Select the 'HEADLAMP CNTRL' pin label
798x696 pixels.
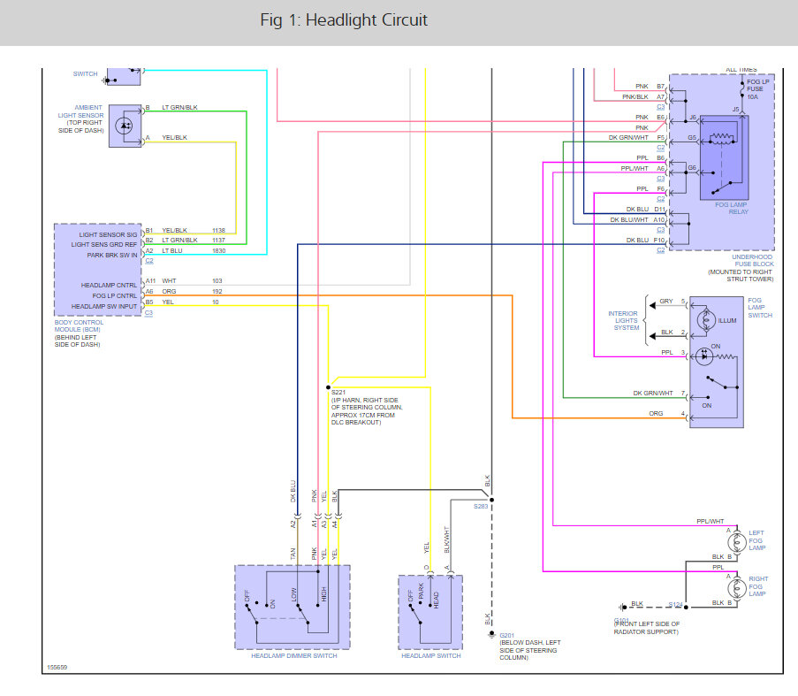(x=109, y=285)
